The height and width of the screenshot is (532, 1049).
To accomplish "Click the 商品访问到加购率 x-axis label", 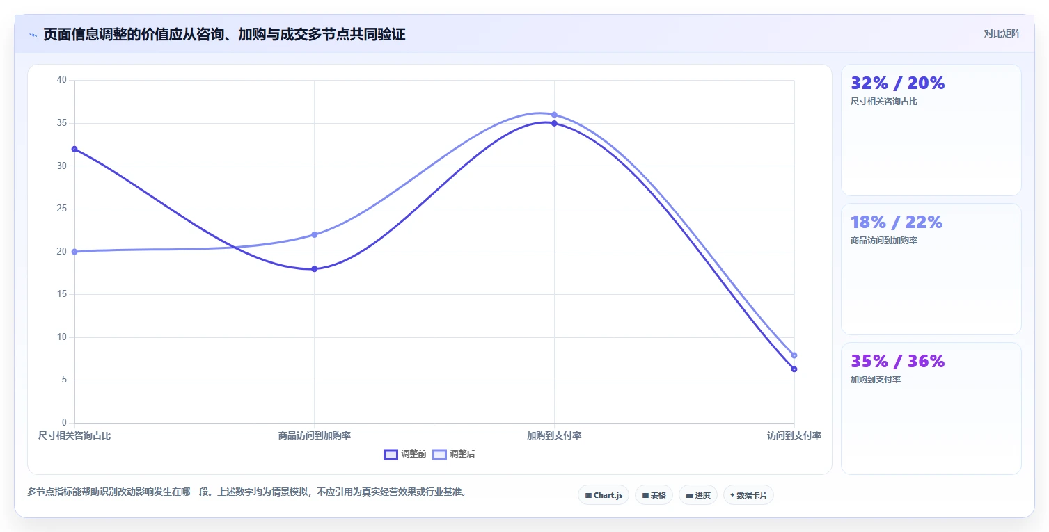I will coord(315,435).
